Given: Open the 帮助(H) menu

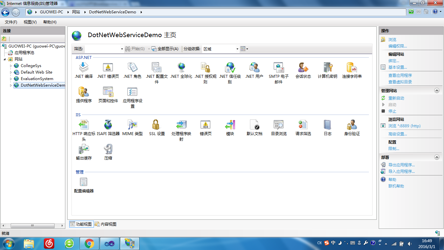Looking at the screenshot, I should 50,22.
